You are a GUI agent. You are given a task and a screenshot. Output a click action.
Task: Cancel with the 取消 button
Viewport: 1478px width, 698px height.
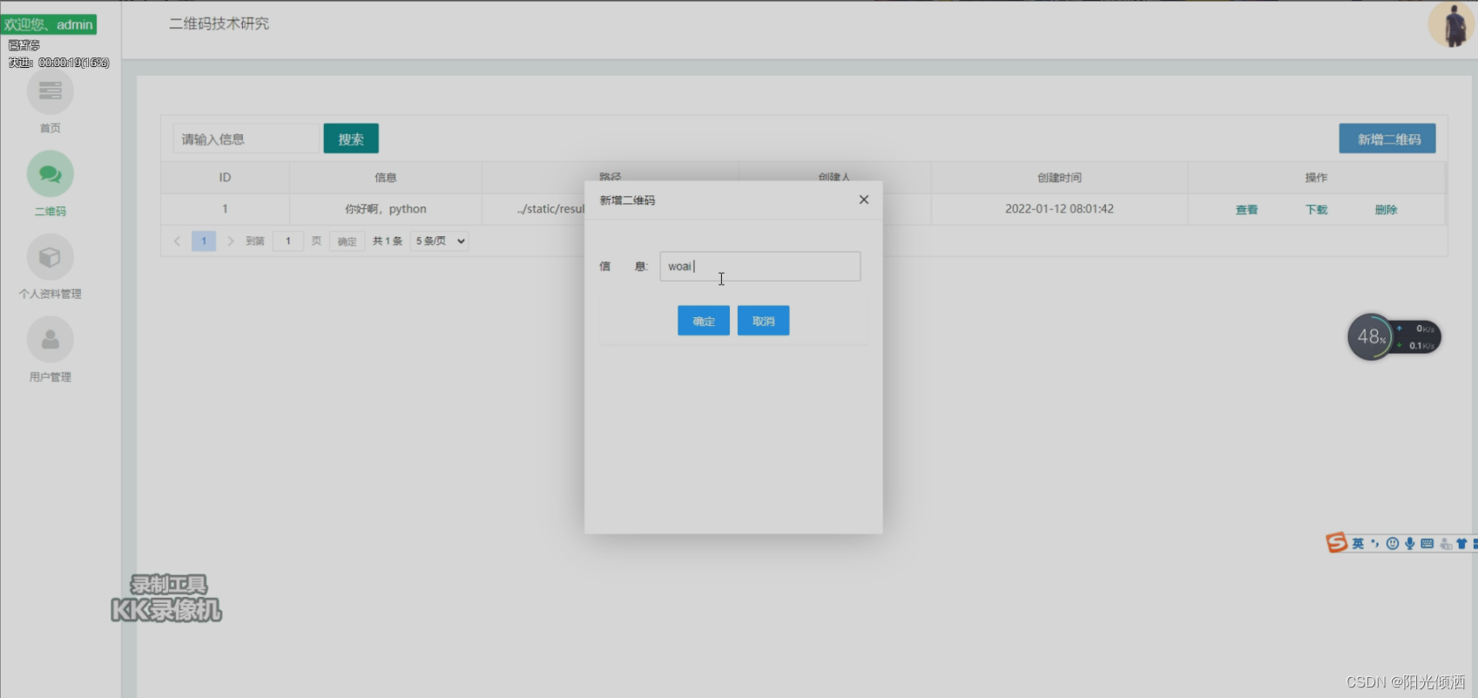(x=764, y=321)
